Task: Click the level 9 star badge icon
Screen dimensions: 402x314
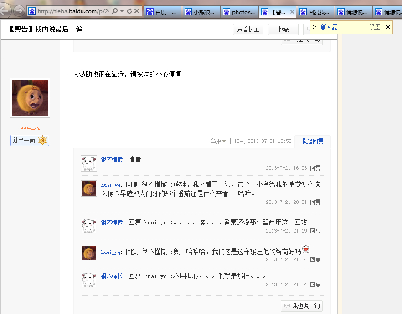Action: point(43,140)
